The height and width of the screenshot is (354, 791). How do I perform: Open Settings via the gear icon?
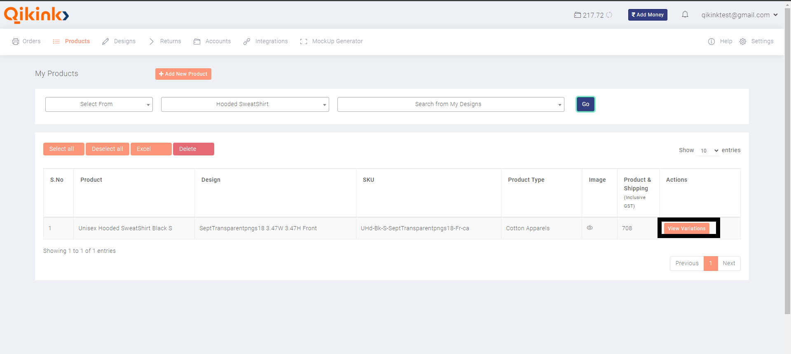[x=743, y=42]
